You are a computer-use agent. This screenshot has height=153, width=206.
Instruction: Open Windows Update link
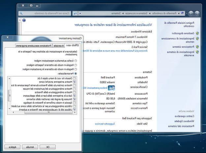pos(184,121)
